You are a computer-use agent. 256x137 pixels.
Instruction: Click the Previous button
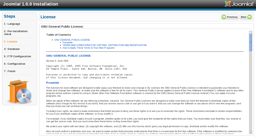coord(230,17)
